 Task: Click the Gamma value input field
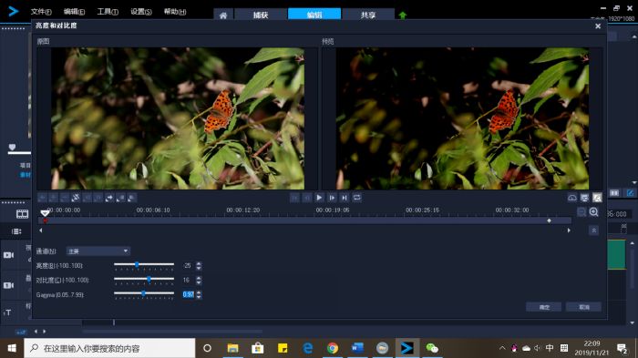(x=189, y=294)
